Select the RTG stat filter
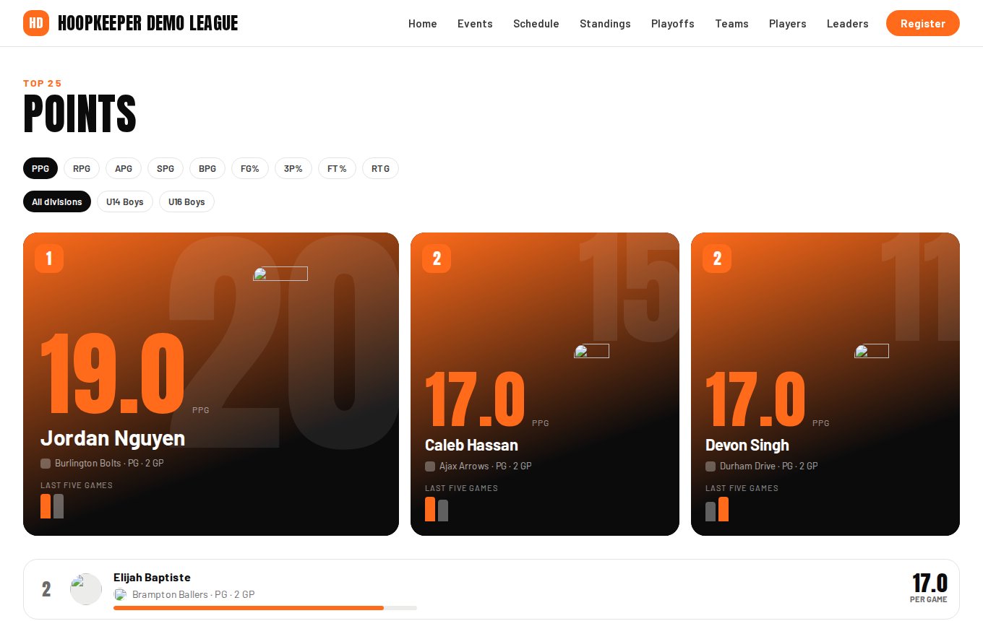 380,168
